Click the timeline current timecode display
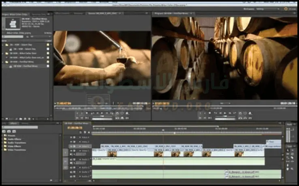The width and height of the screenshot is (299, 186). 75,128
